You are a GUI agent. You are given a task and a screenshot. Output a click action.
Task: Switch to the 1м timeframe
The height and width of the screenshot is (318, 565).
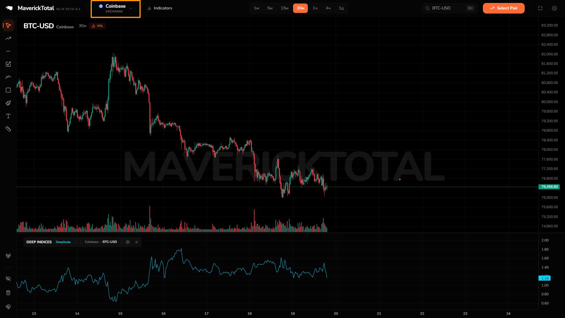tap(256, 8)
